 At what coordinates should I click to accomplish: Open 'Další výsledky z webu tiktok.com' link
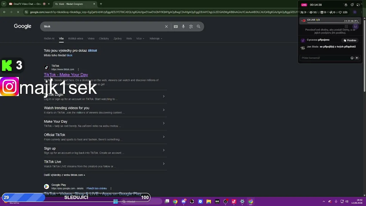[x=64, y=175]
